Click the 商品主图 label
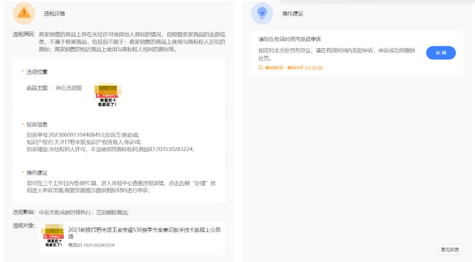The width and height of the screenshot is (475, 262). coord(37,88)
